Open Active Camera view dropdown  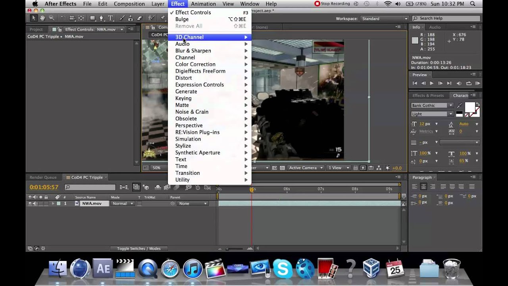(306, 168)
